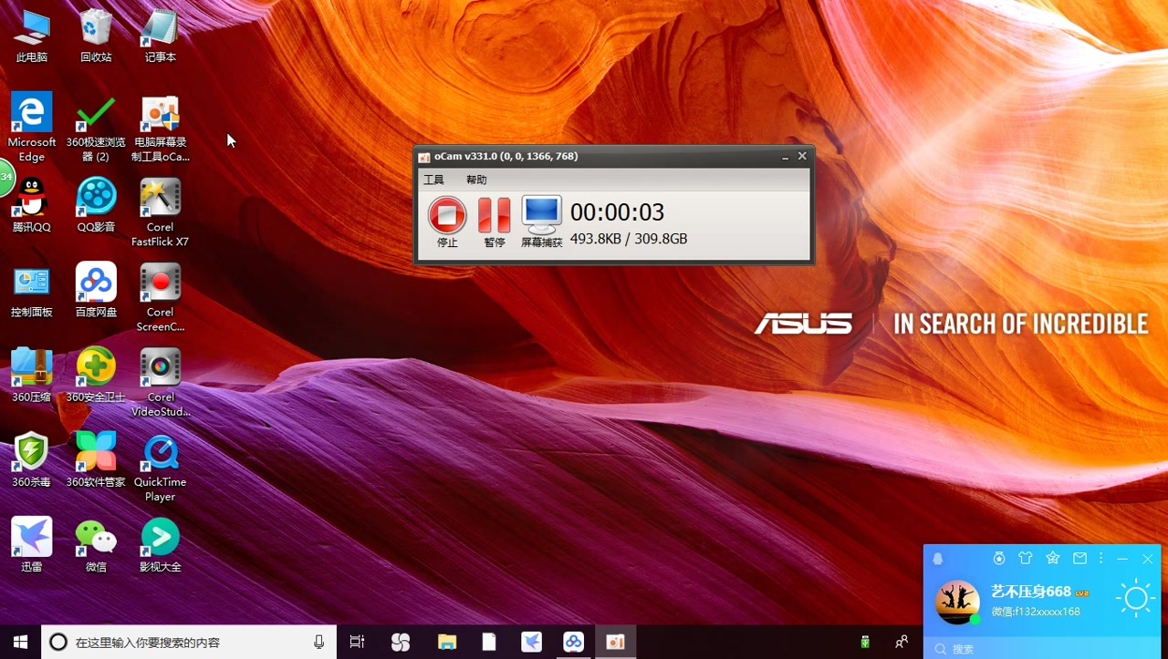Click the QQ profile avatar

(x=957, y=602)
